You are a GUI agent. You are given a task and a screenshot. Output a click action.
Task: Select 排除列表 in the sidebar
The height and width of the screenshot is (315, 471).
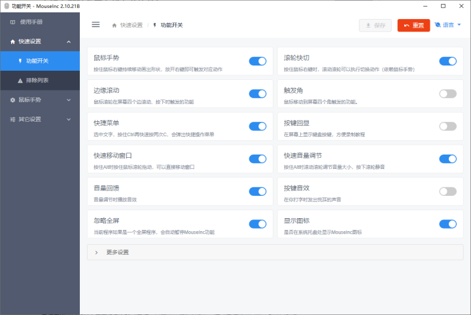[40, 81]
